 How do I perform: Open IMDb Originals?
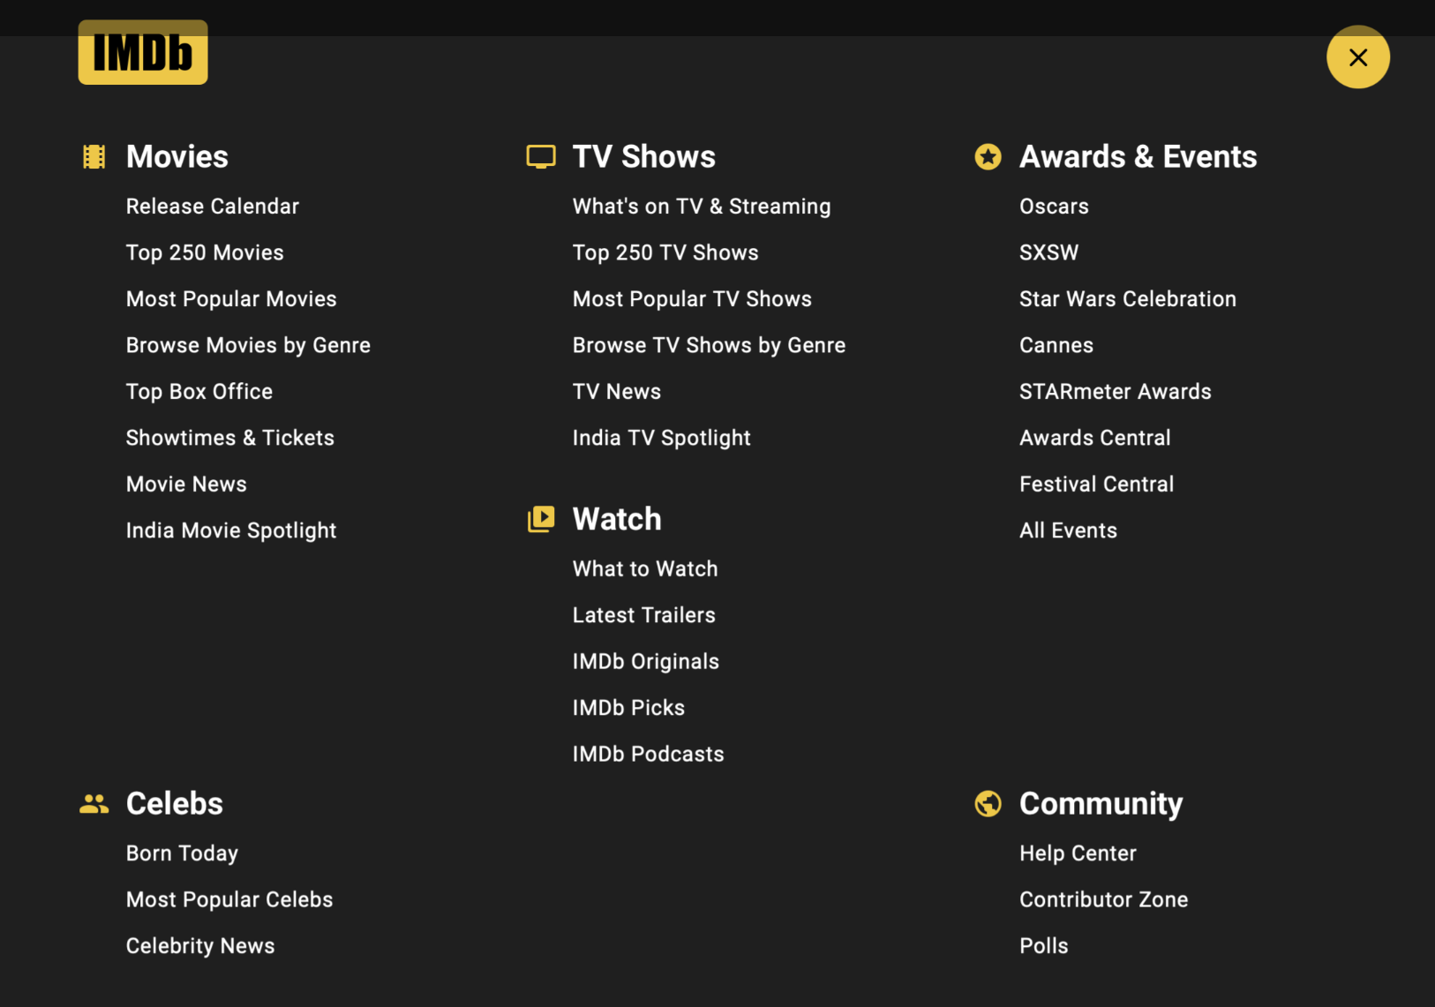646,662
